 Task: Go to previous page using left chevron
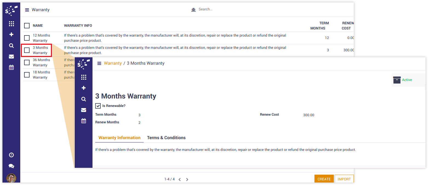(x=180, y=180)
